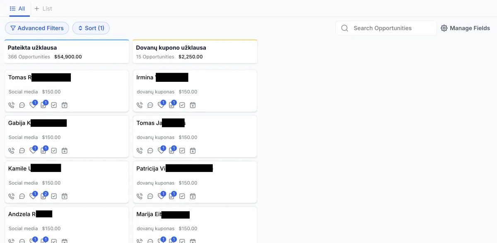Screen dimensions: 497x243
Task: Open notes on the Patricija Vi card
Action: click(x=172, y=195)
